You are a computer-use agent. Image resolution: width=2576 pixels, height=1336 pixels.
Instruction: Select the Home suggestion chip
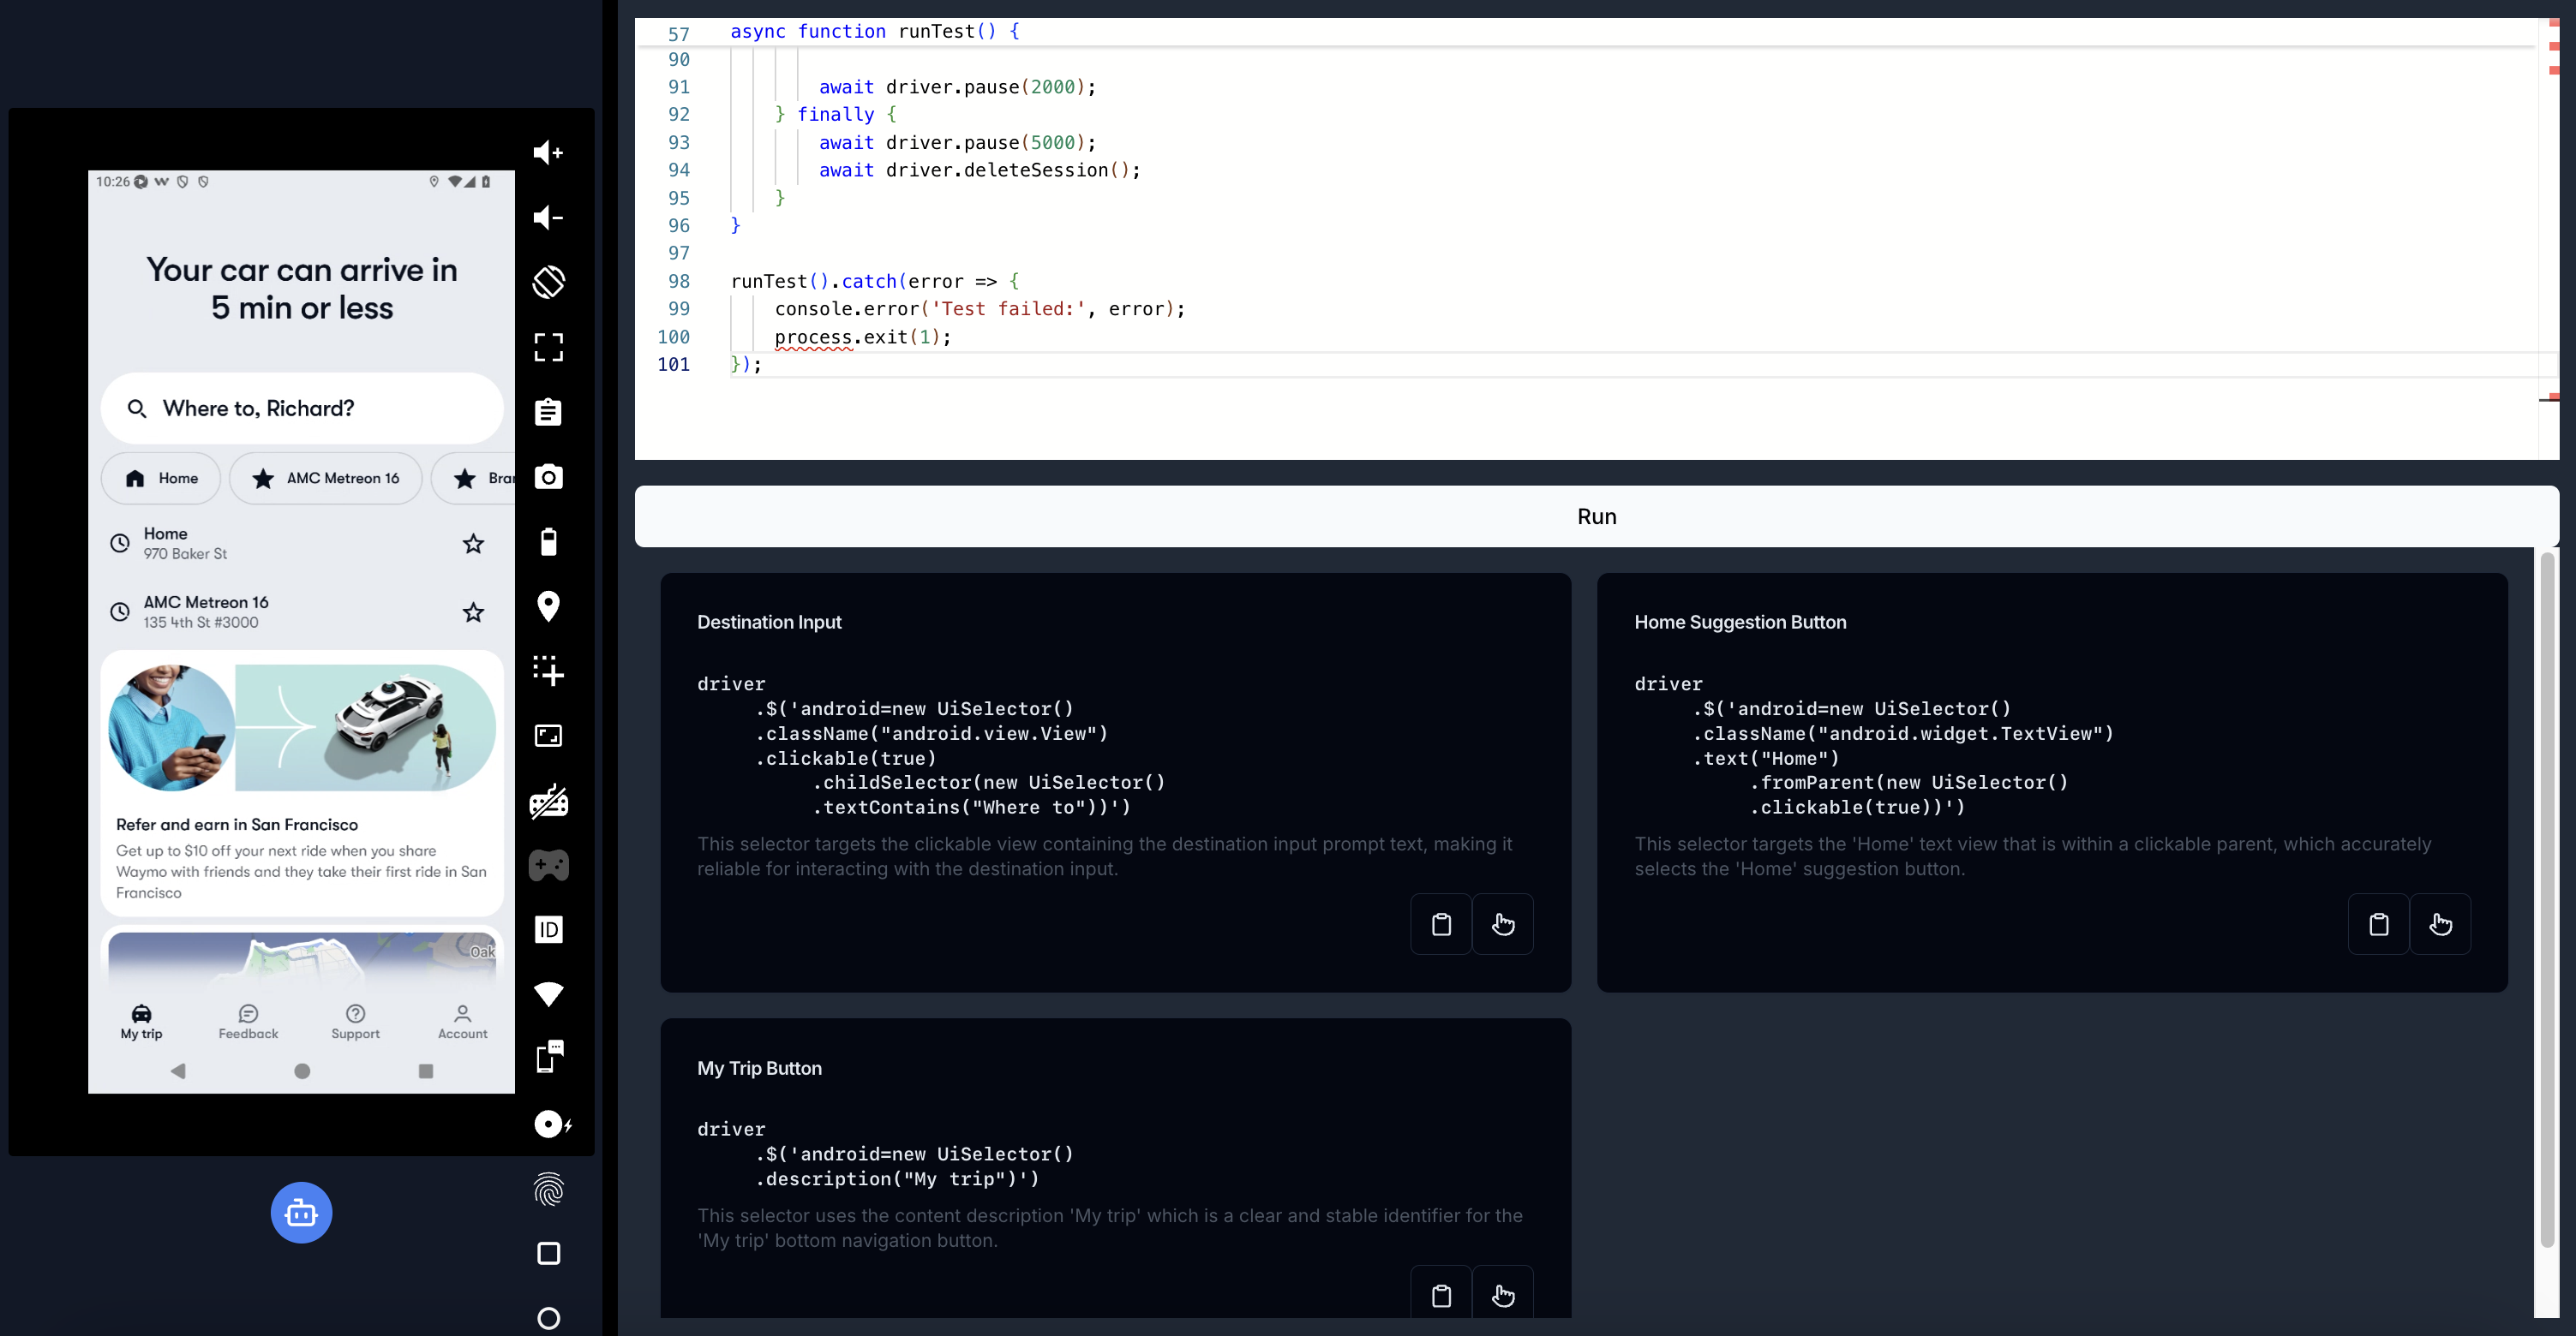click(x=162, y=479)
